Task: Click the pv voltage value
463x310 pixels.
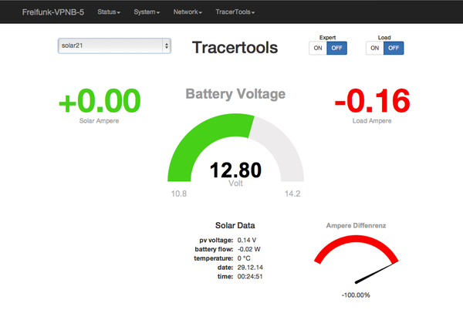Action: [x=247, y=241]
